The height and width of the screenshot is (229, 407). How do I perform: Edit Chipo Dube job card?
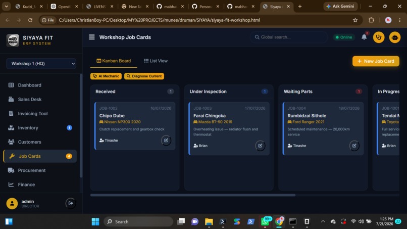point(166,141)
